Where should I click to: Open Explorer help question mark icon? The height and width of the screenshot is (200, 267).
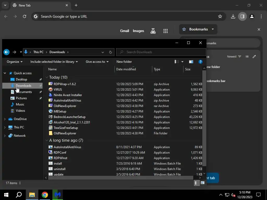click(x=201, y=62)
